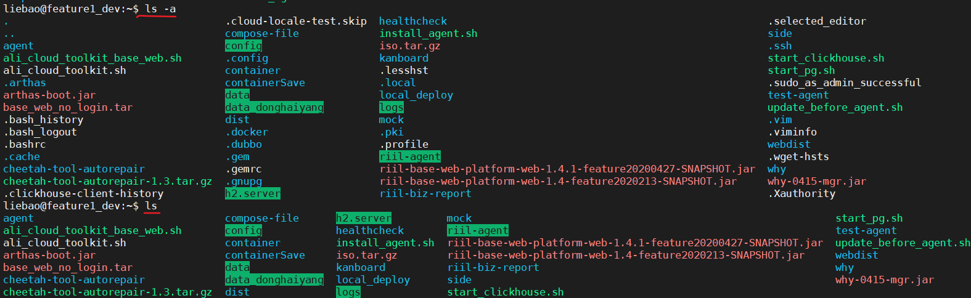Select the .docker directory entry
This screenshot has height=298, width=971.
click(247, 132)
